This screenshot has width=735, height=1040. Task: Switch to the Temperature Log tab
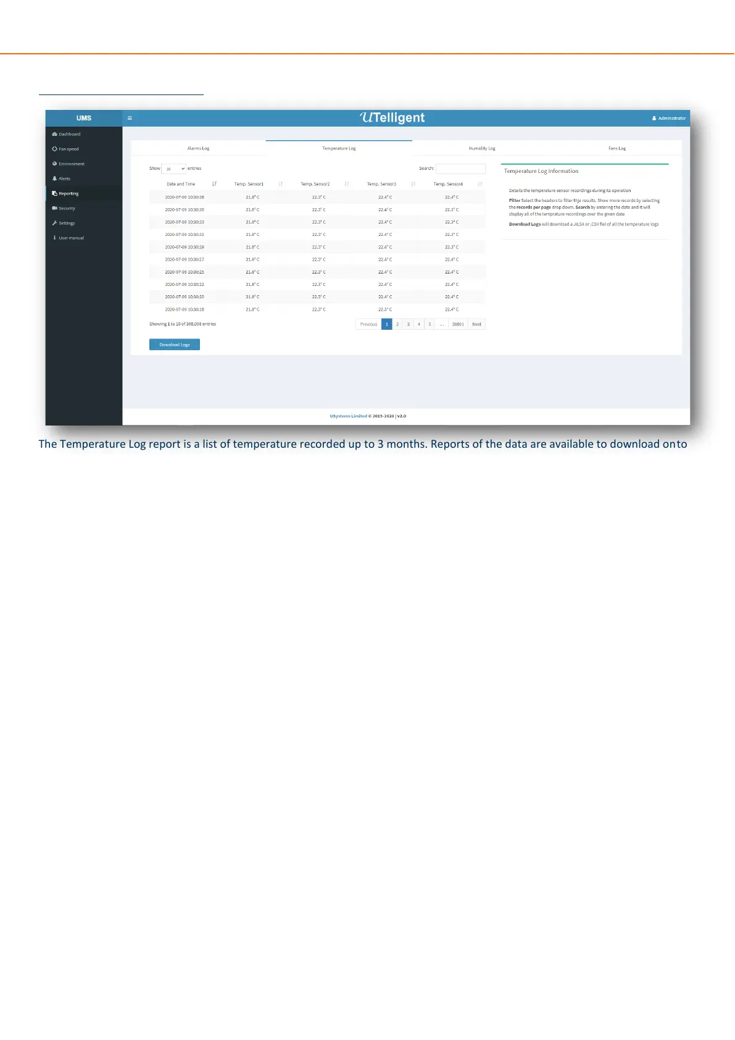coord(339,148)
